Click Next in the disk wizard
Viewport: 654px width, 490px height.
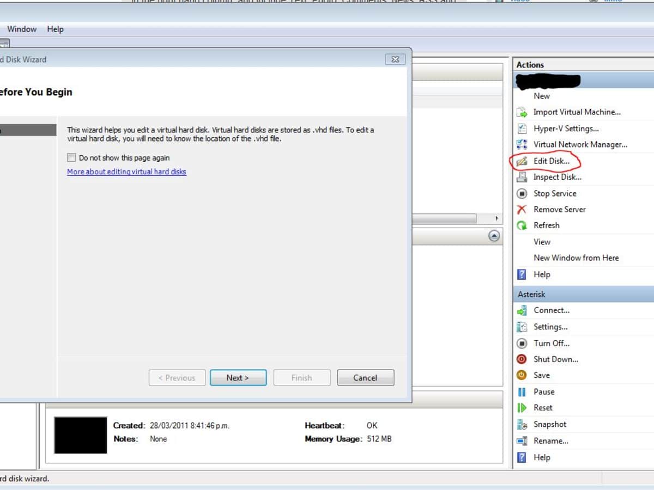click(x=238, y=378)
